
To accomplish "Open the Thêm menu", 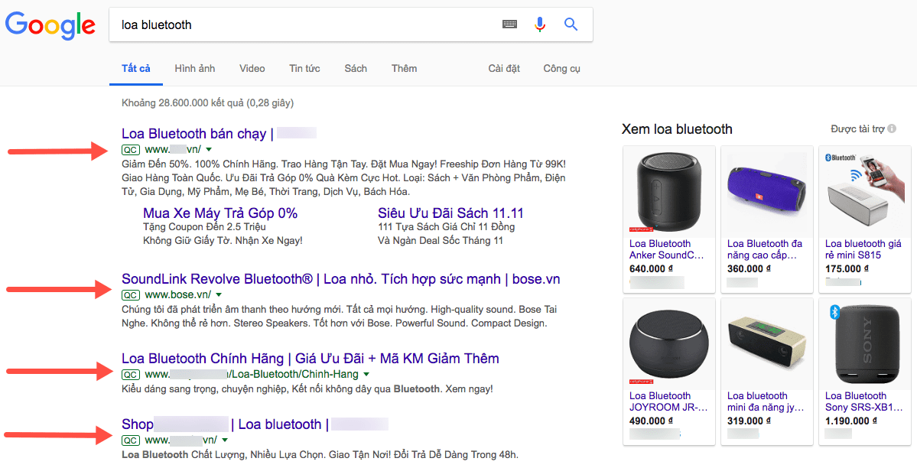I will (x=404, y=69).
